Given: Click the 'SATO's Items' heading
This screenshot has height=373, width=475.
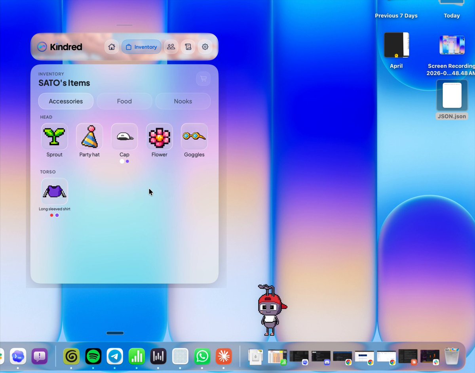Looking at the screenshot, I should [x=64, y=83].
